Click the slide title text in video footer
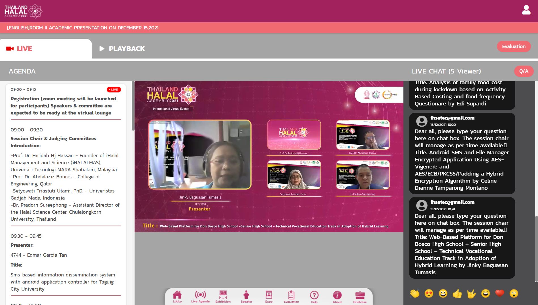Image resolution: width=538 pixels, height=305 pixels. click(274, 226)
